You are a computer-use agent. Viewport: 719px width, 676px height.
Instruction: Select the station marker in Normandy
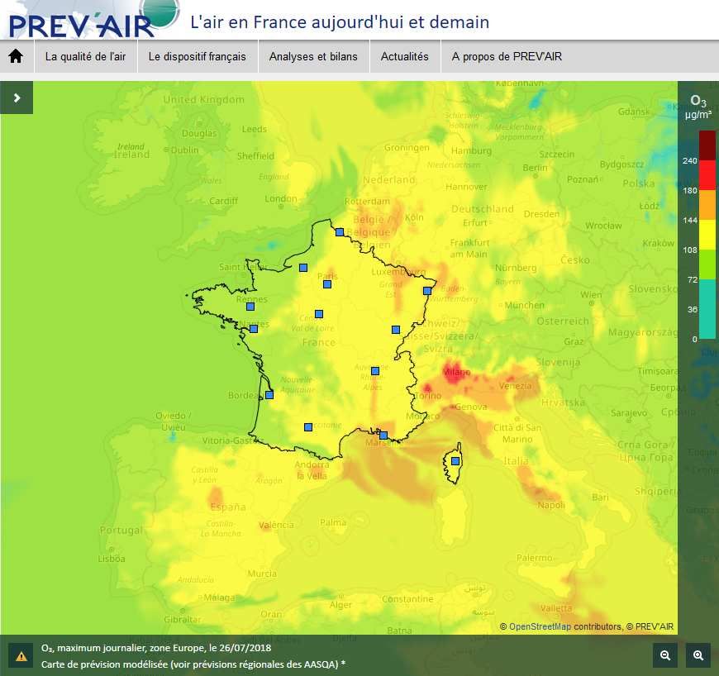(303, 268)
